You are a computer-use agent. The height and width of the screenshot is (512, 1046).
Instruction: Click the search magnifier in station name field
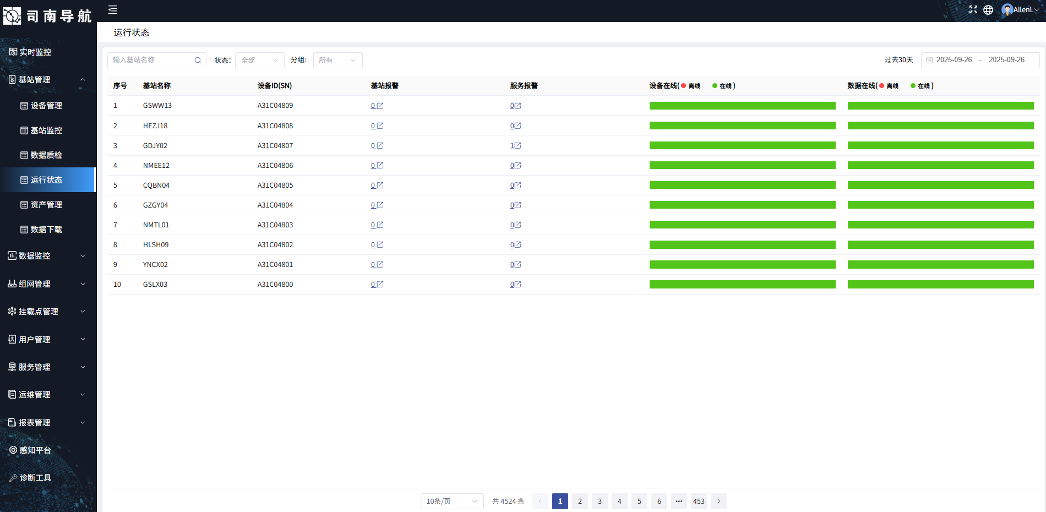click(198, 60)
